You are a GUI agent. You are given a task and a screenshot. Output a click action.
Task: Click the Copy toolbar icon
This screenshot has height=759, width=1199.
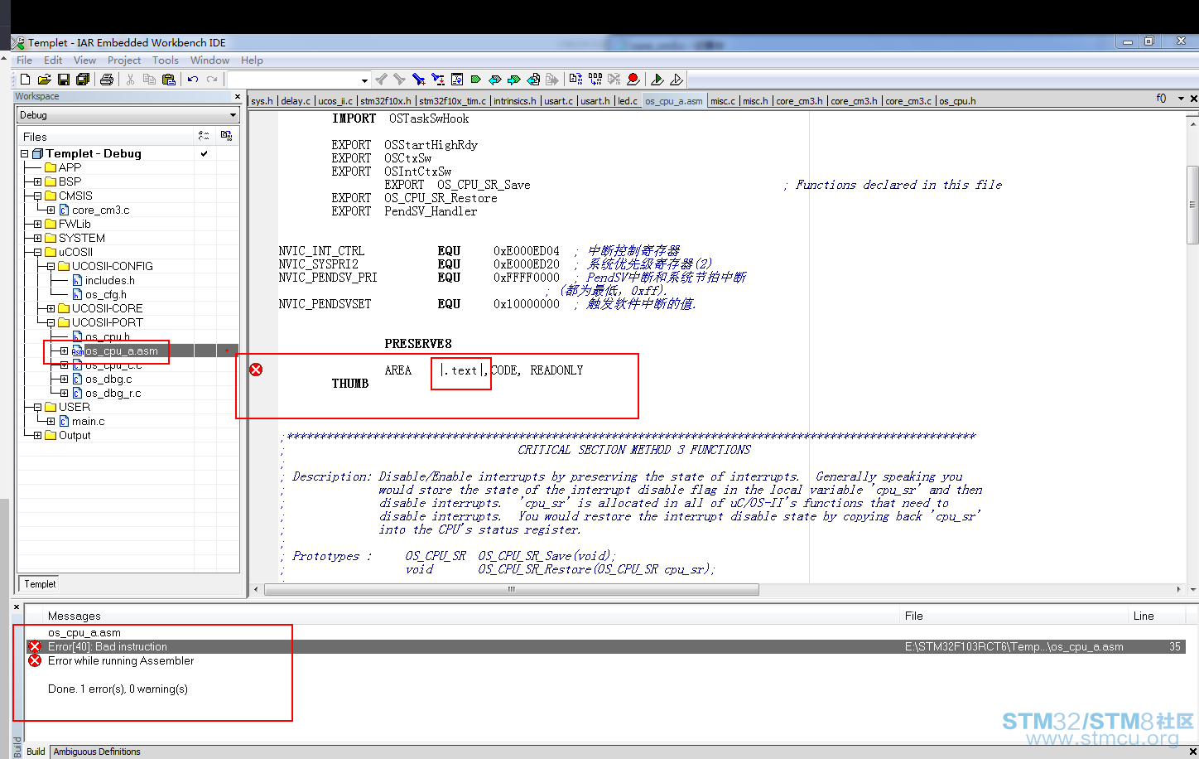point(149,80)
